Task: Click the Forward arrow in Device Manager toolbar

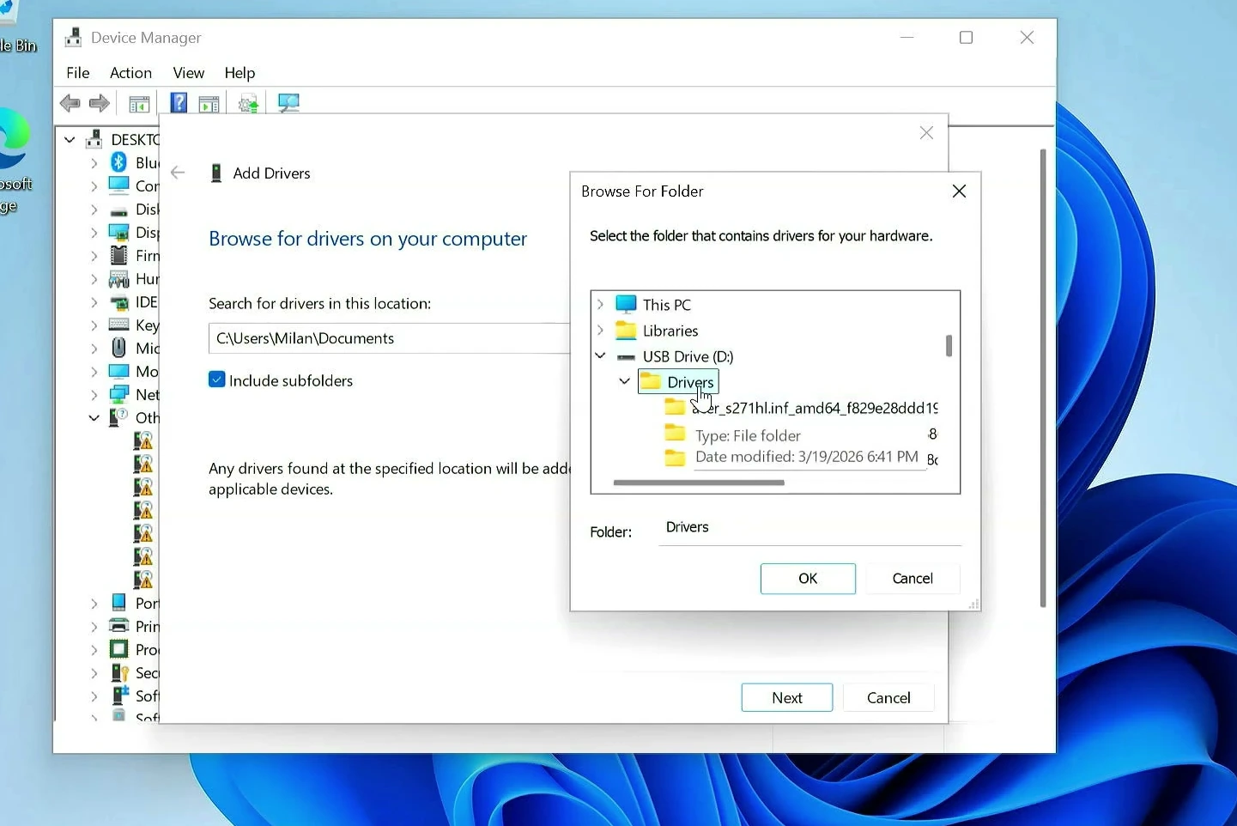Action: [x=100, y=104]
